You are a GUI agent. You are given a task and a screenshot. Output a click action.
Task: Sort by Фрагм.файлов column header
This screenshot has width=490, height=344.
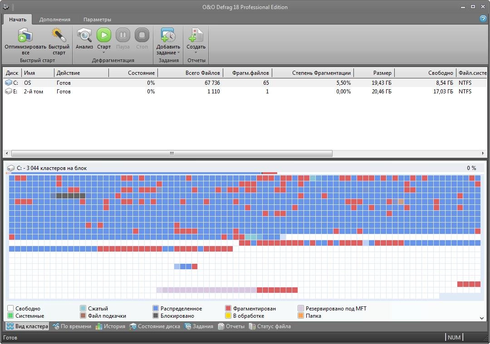pyautogui.click(x=248, y=73)
